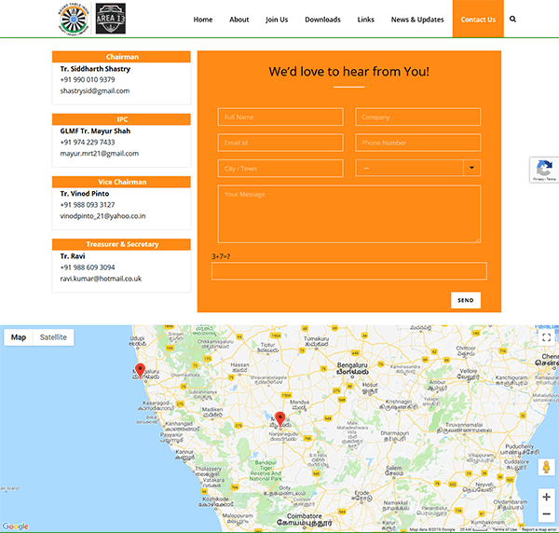Open News & Updates
Viewport: 559px width, 533px height.
(417, 20)
